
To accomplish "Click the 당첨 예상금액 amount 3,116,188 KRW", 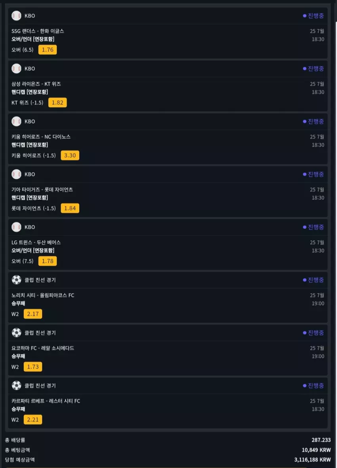I will point(312,460).
